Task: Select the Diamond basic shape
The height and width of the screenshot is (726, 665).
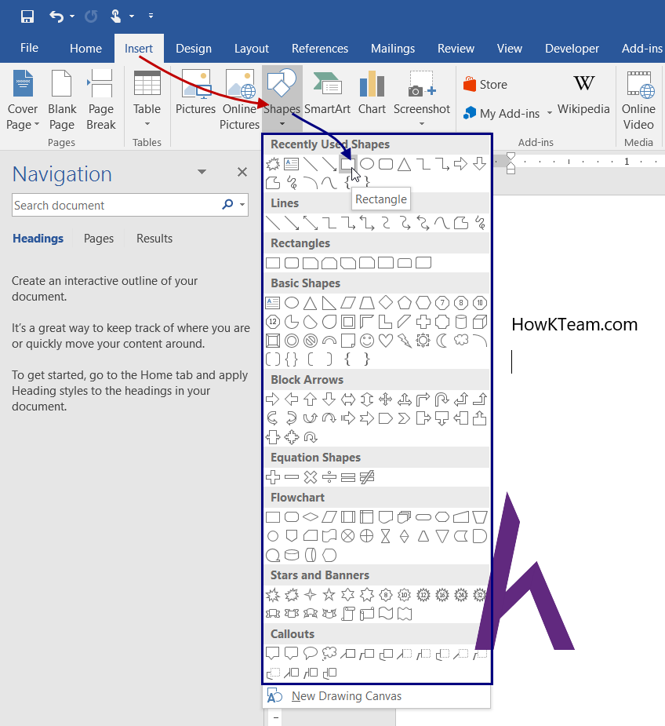Action: click(386, 303)
